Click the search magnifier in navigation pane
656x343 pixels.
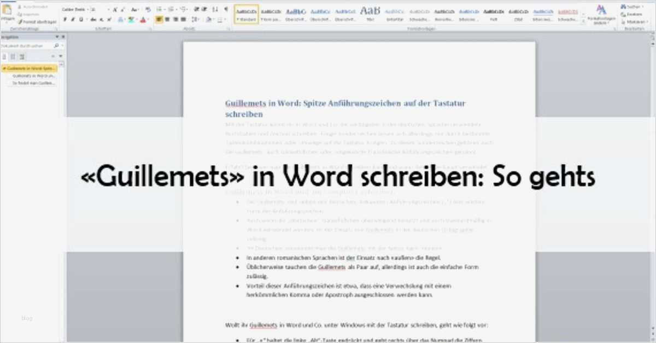(56, 46)
